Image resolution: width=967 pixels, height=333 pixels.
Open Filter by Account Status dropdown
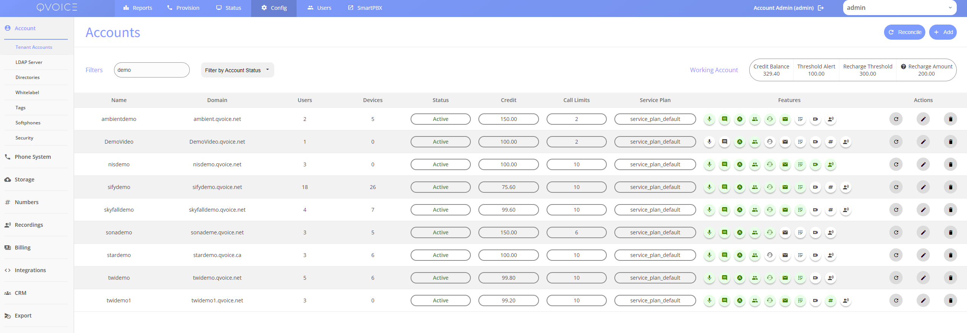click(x=237, y=70)
